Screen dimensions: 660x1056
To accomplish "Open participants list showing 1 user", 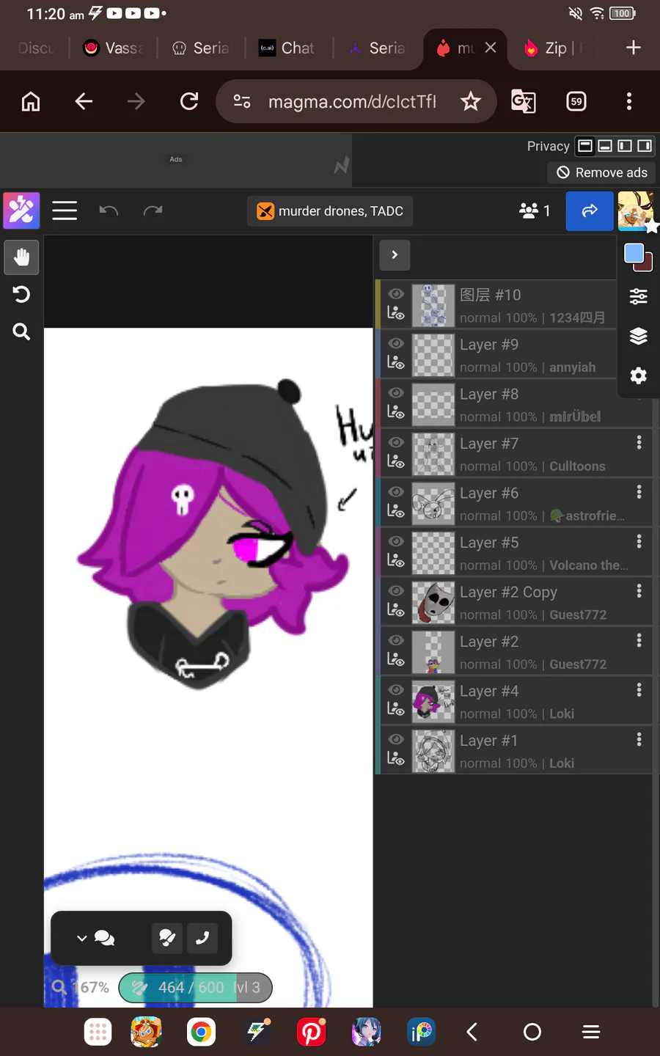I will tap(535, 211).
